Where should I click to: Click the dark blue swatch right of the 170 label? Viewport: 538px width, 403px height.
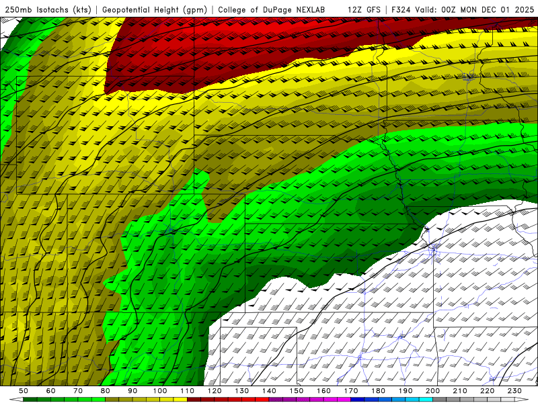coord(358,399)
